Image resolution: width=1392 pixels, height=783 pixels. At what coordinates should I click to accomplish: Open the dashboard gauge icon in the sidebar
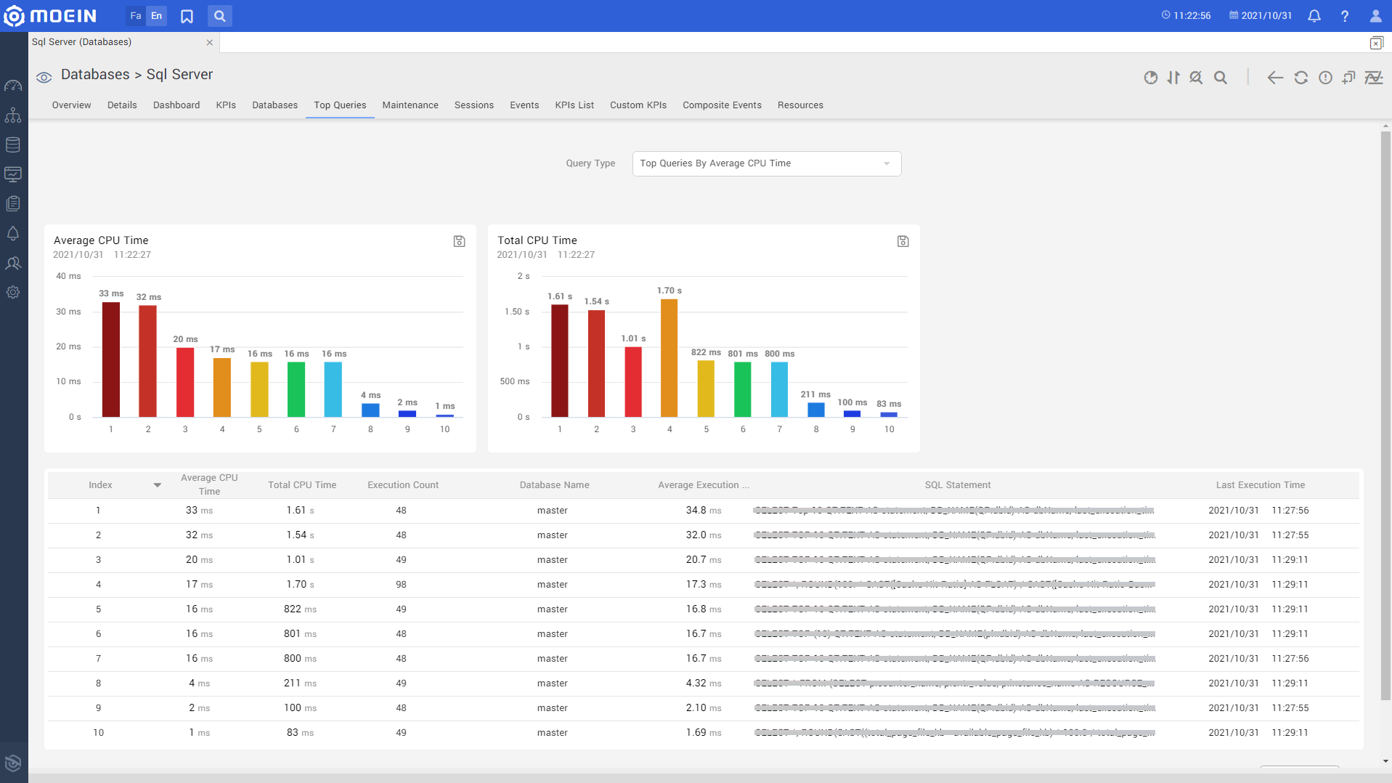point(13,86)
